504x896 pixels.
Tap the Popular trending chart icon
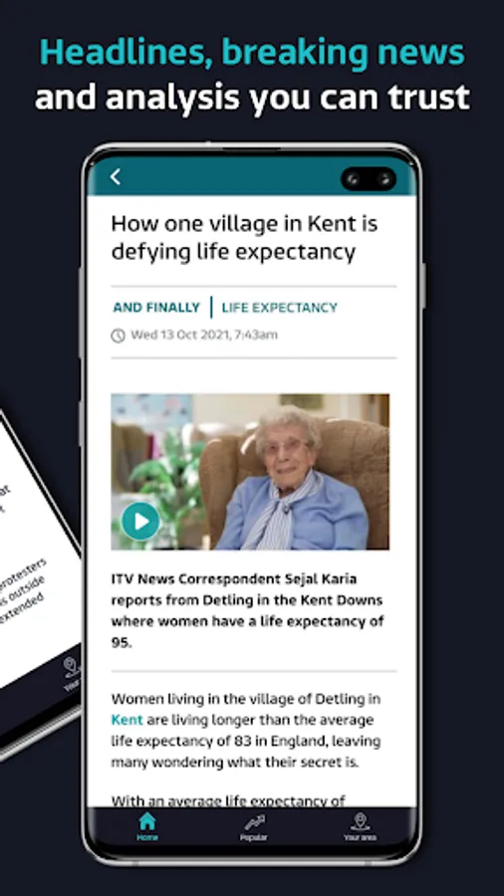click(x=254, y=822)
